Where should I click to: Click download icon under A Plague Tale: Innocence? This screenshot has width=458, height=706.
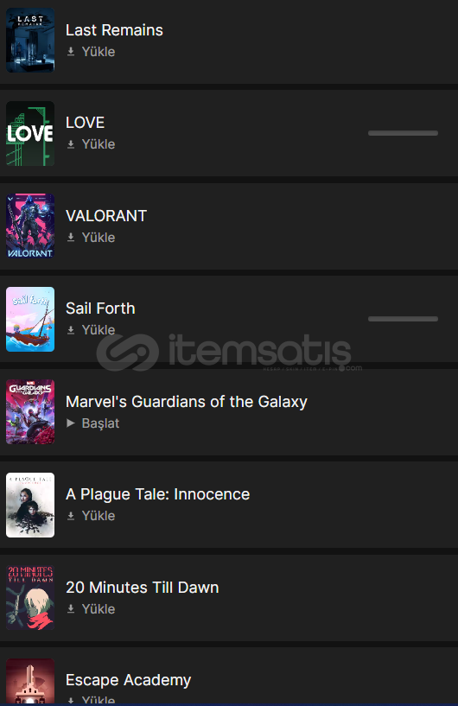pyautogui.click(x=71, y=516)
